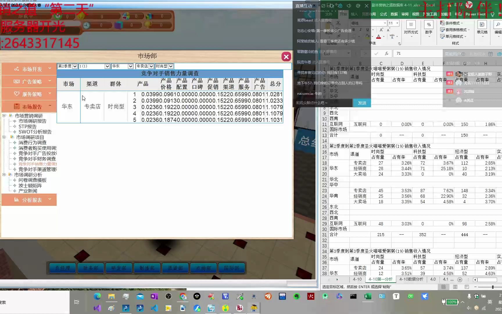Toggle Underline in the Excel ribbon
Viewport: 502px width, 314px height.
pyautogui.click(x=367, y=30)
